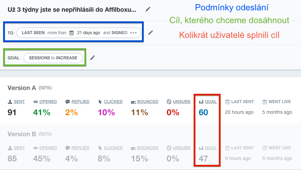Click Version B UNSUBS blocked icon
The image size is (301, 170).
169,148
